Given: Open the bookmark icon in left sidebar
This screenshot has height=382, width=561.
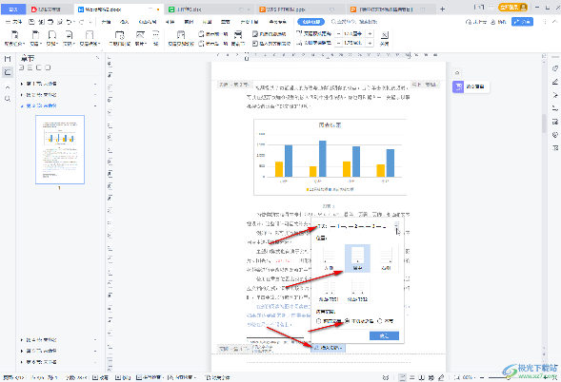Looking at the screenshot, I should 8,86.
